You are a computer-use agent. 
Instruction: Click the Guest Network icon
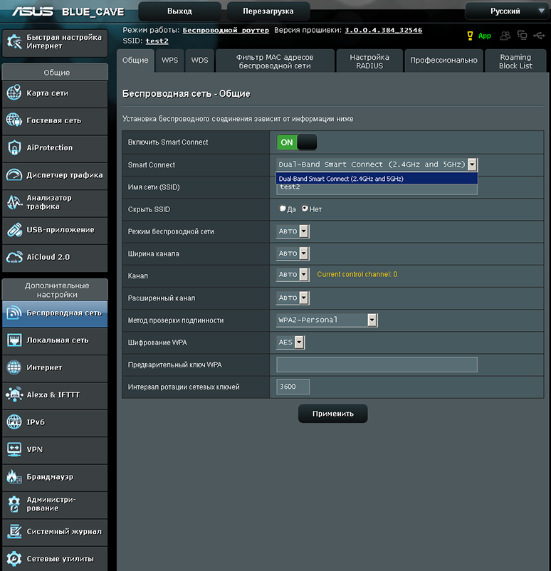point(14,120)
